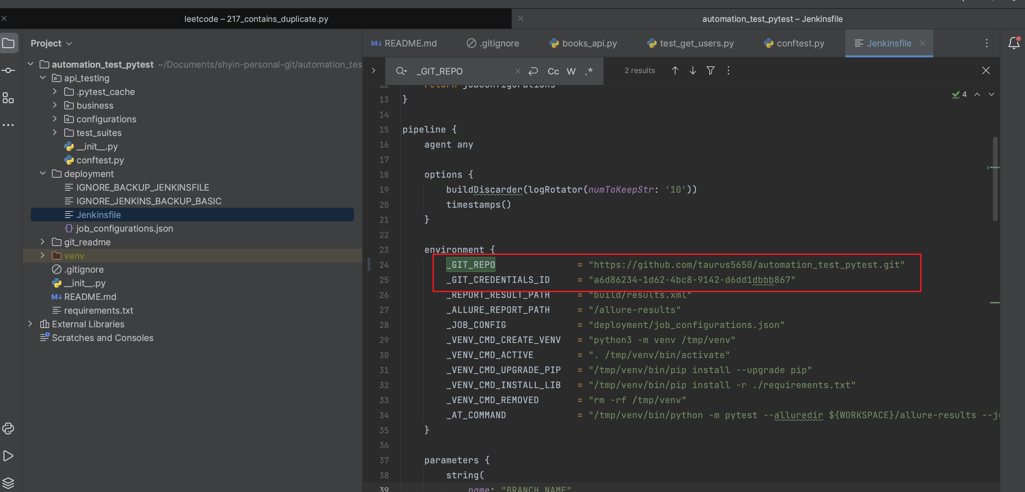Open the Commit tool window icon
Image resolution: width=1025 pixels, height=492 pixels.
(x=8, y=70)
